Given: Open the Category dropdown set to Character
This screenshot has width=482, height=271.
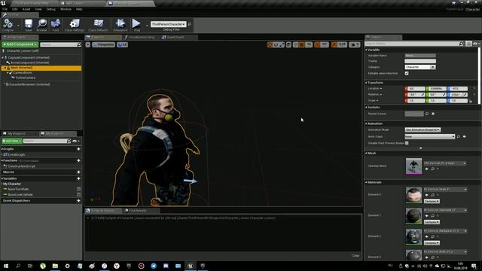Looking at the screenshot, I should pos(420,67).
